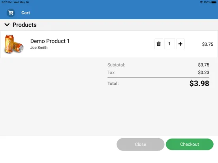218x163 pixels.
Task: Open the soda can product thumbnail
Action: pyautogui.click(x=14, y=44)
